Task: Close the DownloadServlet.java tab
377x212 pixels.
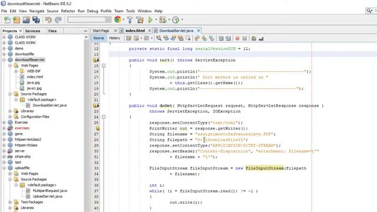Action: click(199, 31)
